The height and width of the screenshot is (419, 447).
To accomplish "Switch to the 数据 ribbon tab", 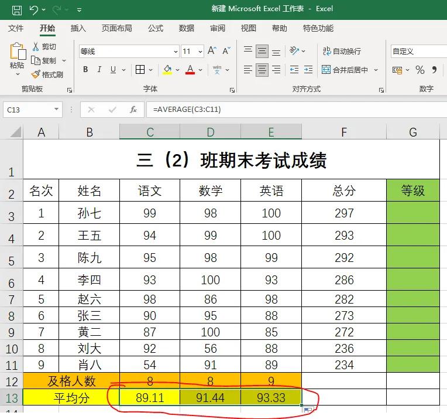I will [187, 28].
